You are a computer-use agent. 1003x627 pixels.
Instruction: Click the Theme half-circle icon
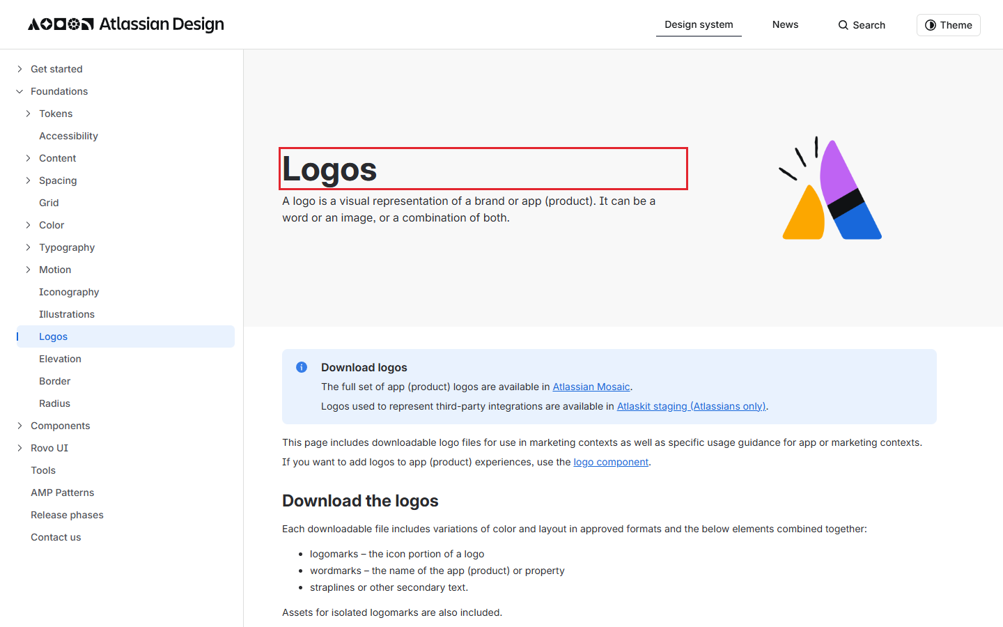[x=931, y=25]
